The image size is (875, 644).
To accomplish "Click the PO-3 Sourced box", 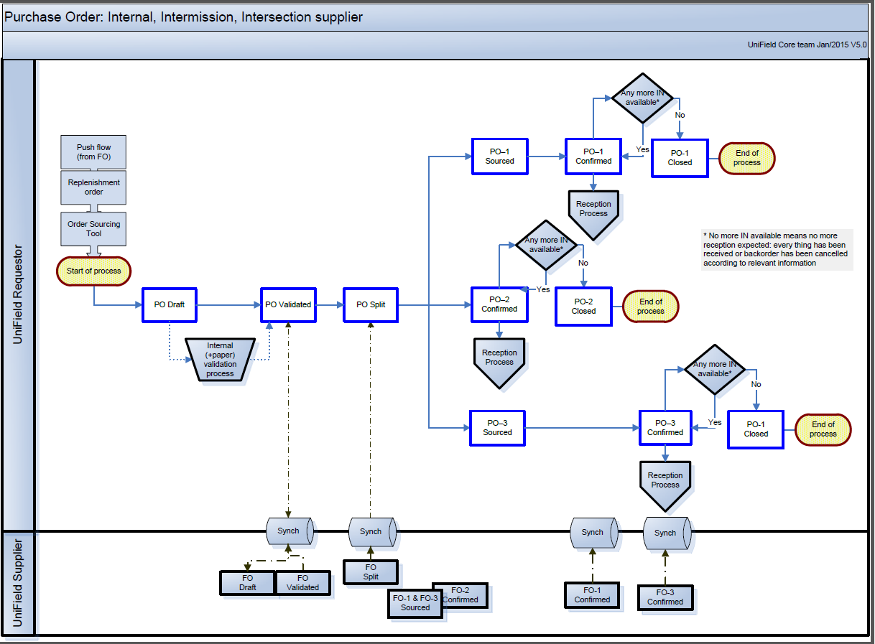I will click(x=497, y=428).
